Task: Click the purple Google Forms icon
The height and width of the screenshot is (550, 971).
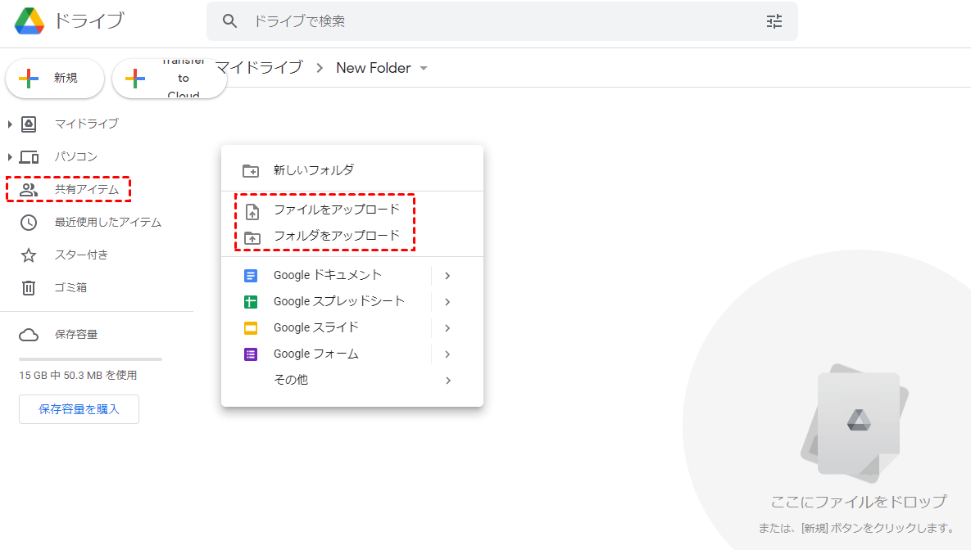Action: tap(250, 354)
